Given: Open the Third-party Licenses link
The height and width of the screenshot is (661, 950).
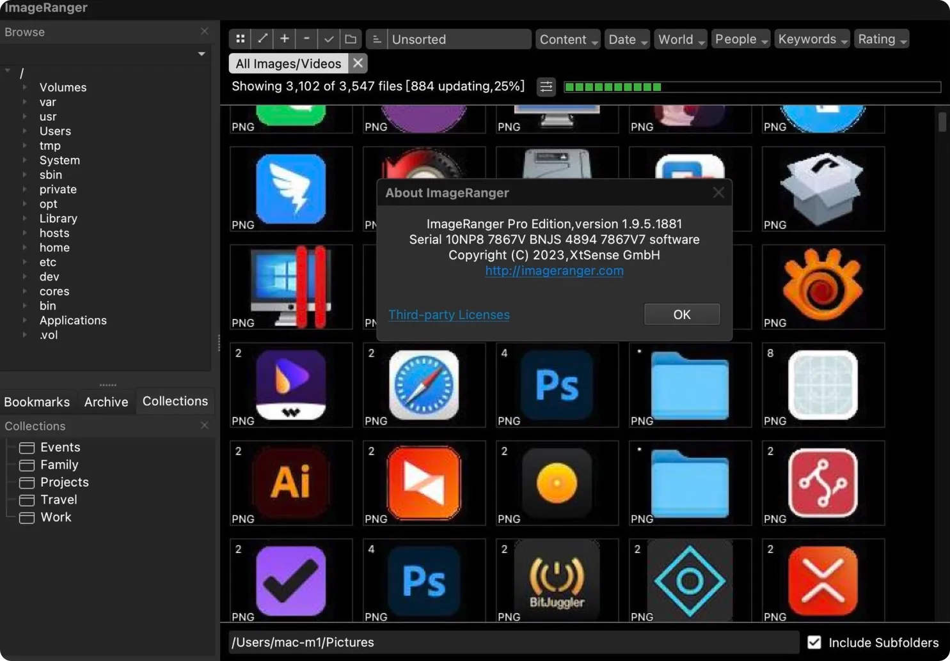Looking at the screenshot, I should [449, 315].
